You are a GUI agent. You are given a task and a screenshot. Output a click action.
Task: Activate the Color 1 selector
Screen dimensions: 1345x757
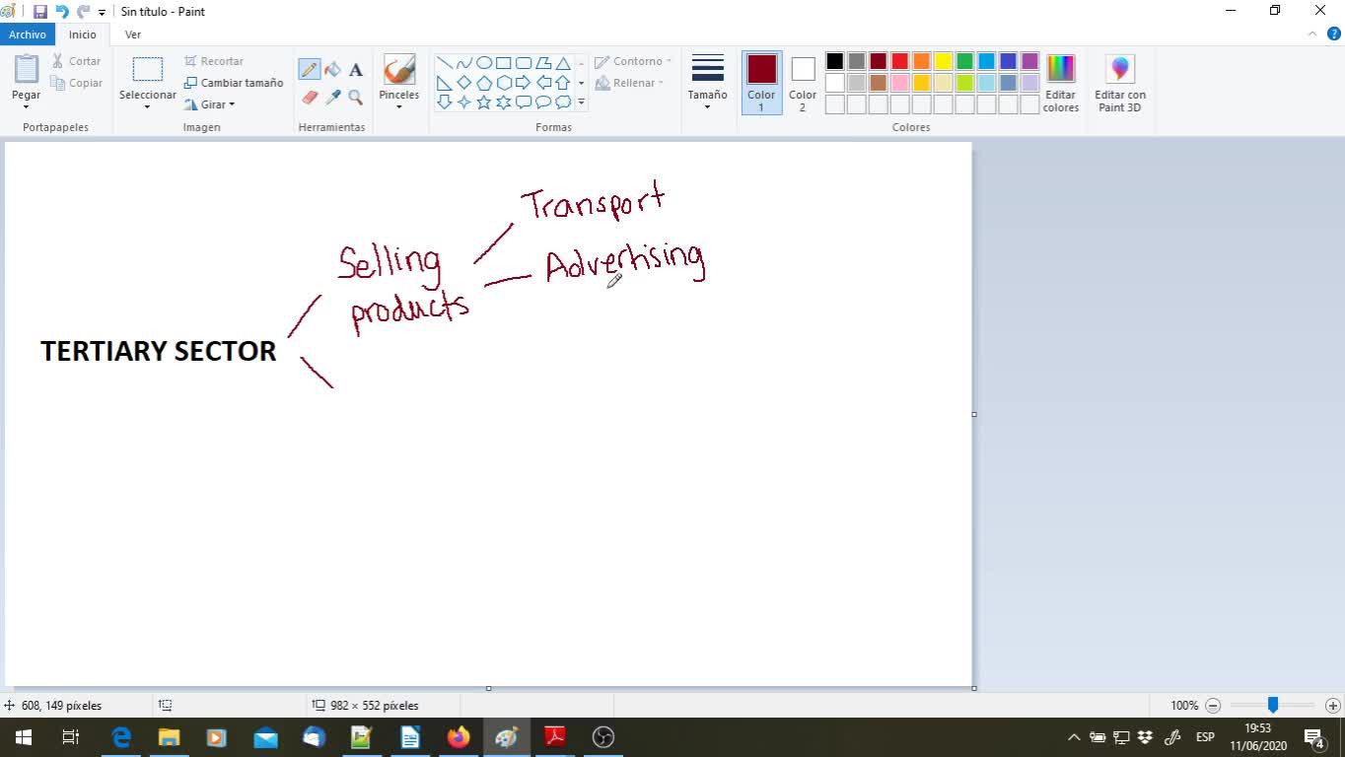(x=761, y=83)
